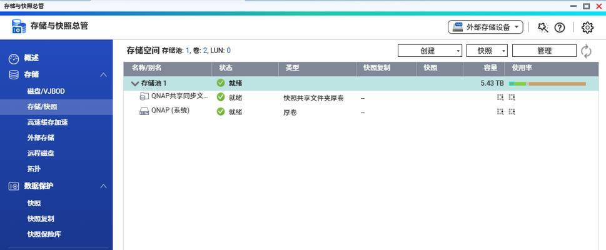This screenshot has width=606, height=250.
Task: Select the QNAP共享同步文... volume row
Action: coord(361,97)
